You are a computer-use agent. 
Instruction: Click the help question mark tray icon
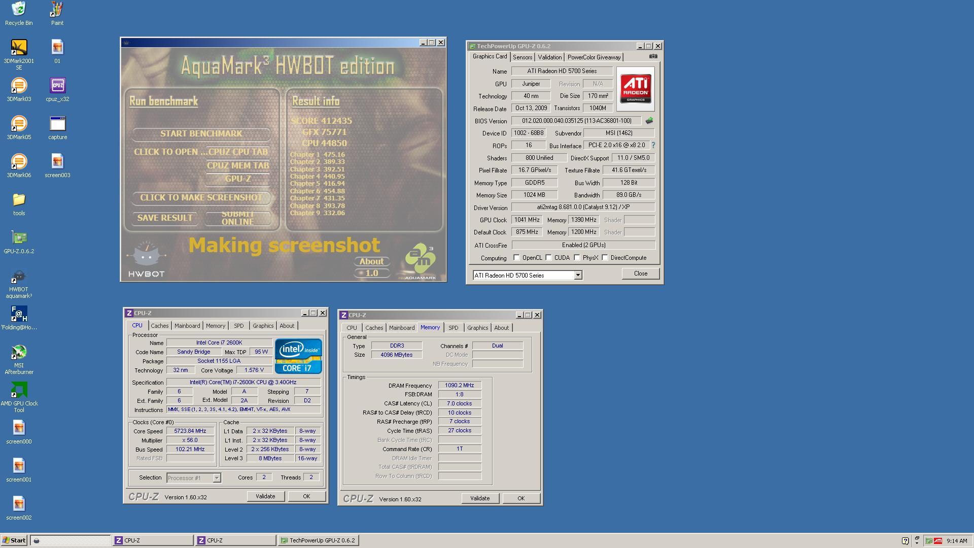coord(905,540)
